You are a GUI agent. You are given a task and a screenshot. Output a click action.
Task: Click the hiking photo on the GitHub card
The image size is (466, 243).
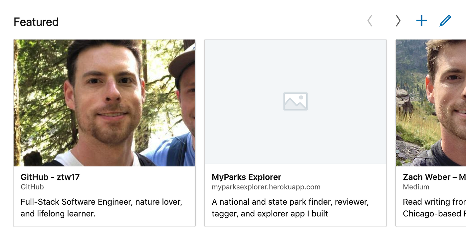click(104, 102)
